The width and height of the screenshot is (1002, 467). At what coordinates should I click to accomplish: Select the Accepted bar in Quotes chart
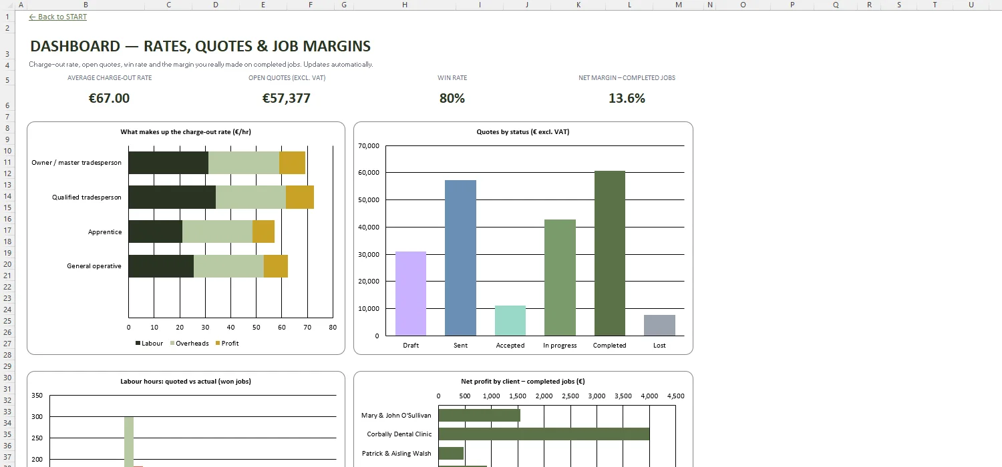coord(510,321)
